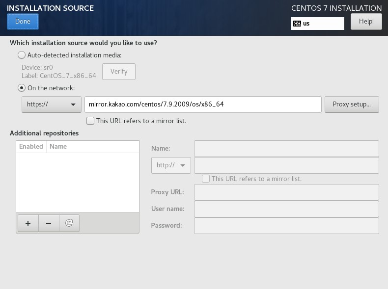Select Auto-detected installation media option
The image size is (388, 289).
click(22, 55)
